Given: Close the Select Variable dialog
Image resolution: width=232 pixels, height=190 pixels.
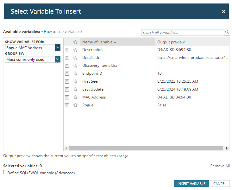Looking at the screenshot, I should point(223,11).
